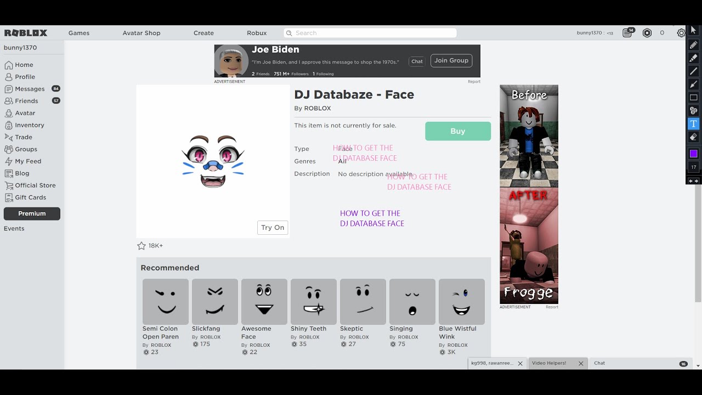Select the eraser tool
702x395 pixels.
point(693,137)
